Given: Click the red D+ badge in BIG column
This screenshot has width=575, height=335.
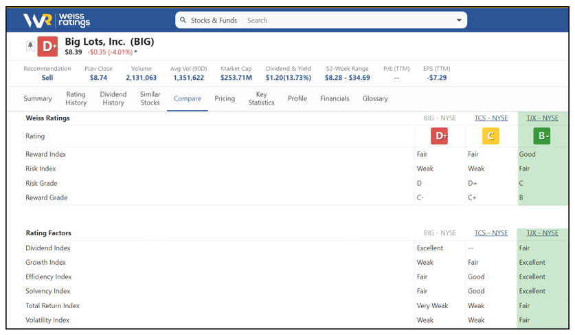Looking at the screenshot, I should click(x=439, y=136).
